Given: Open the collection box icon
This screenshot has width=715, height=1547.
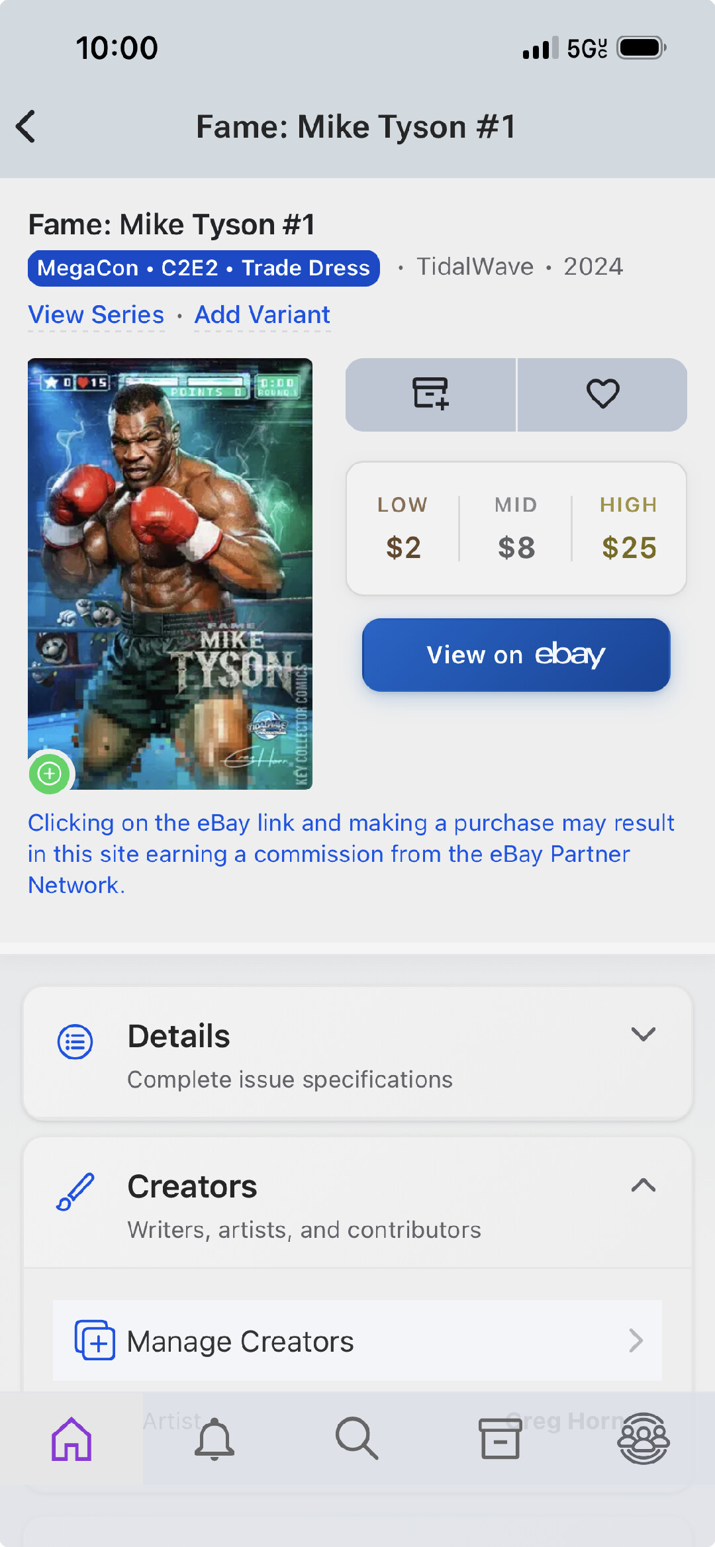Looking at the screenshot, I should click(500, 1439).
